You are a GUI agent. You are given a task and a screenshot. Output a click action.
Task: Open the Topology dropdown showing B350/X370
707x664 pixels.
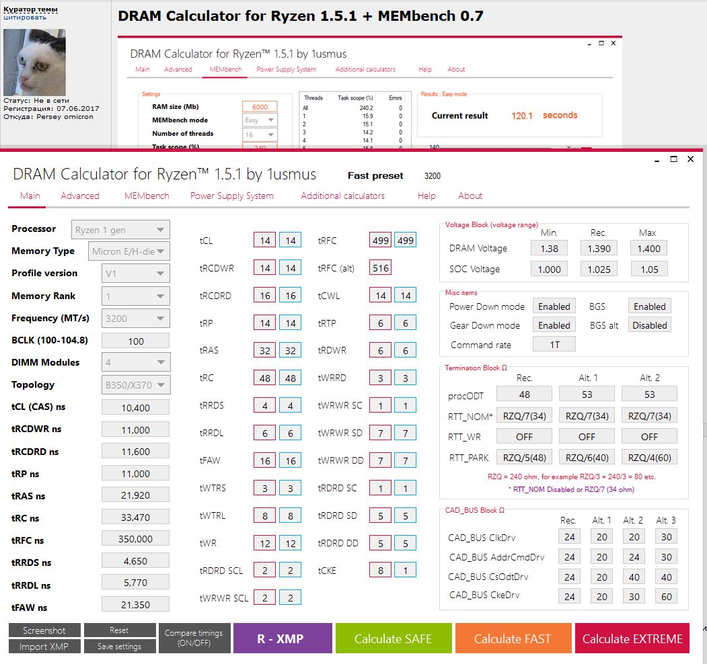pyautogui.click(x=136, y=385)
